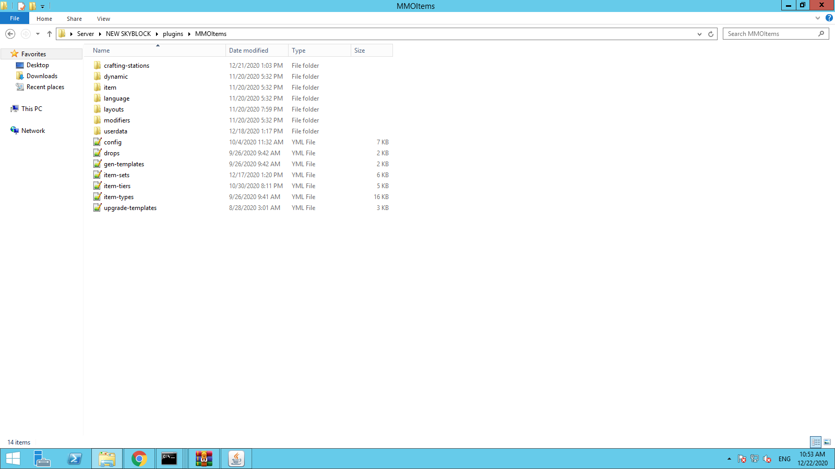Navigate to plugins in breadcrumb
This screenshot has height=469, width=835.
pos(173,34)
